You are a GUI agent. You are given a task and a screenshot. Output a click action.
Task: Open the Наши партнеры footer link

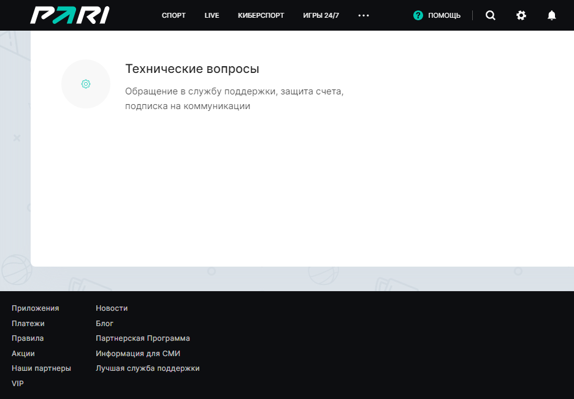coord(41,368)
